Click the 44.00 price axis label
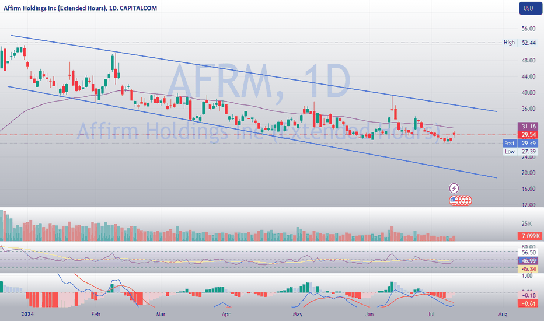This screenshot has height=321, width=544. (528, 76)
